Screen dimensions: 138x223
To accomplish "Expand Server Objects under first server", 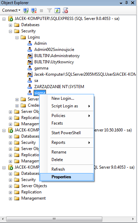I will [x=10, y=112].
